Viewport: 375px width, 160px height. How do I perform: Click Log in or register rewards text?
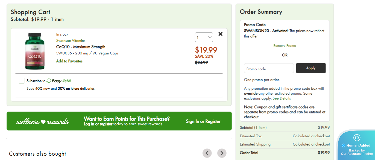click(x=98, y=124)
